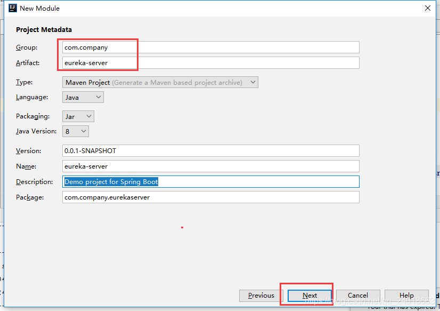This screenshot has width=440, height=311.
Task: Click the Project Metadata heading
Action: coord(44,30)
